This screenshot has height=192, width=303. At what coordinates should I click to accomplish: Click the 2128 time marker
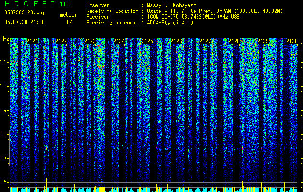click(234, 41)
